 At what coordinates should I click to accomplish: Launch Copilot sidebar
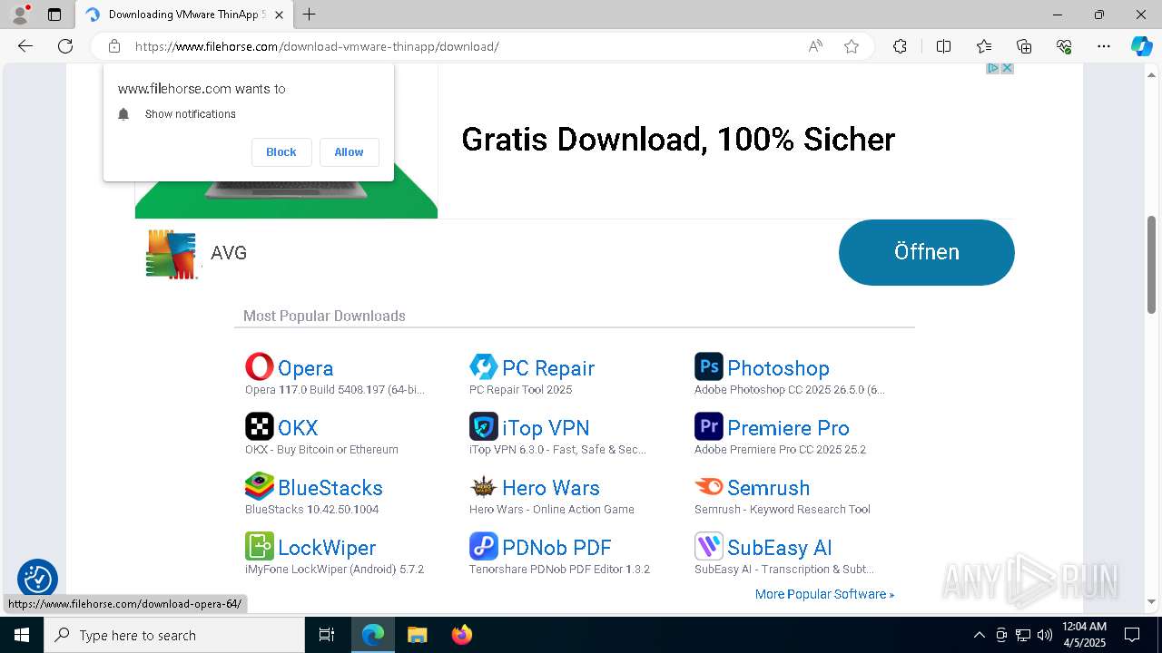(1141, 46)
